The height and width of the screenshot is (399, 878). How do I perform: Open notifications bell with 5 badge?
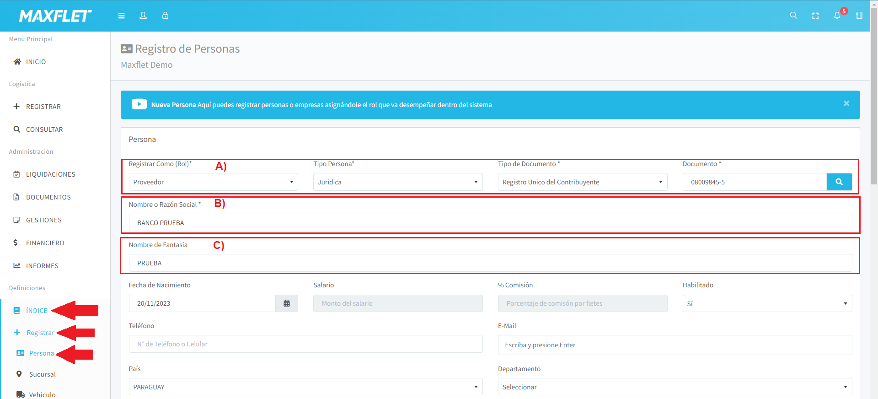[837, 15]
